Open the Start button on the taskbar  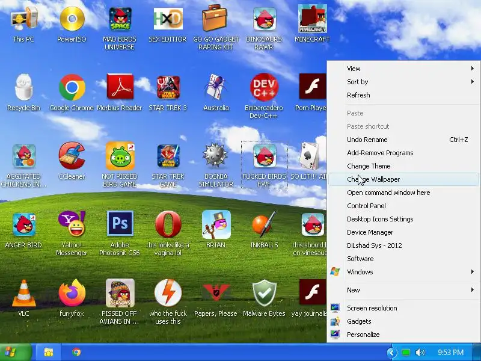click(x=16, y=352)
